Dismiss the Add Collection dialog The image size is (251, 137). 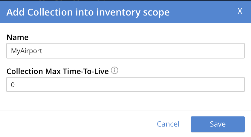point(240,11)
